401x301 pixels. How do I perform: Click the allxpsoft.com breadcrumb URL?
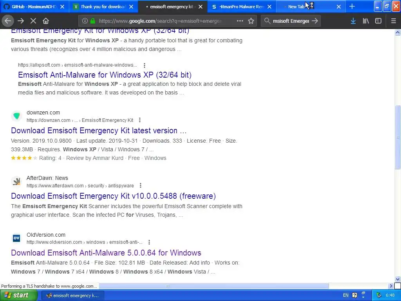[x=77, y=65]
